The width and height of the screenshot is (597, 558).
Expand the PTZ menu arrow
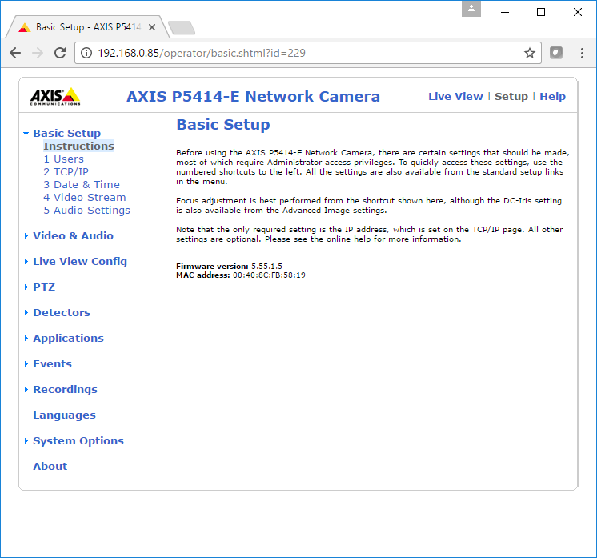26,287
